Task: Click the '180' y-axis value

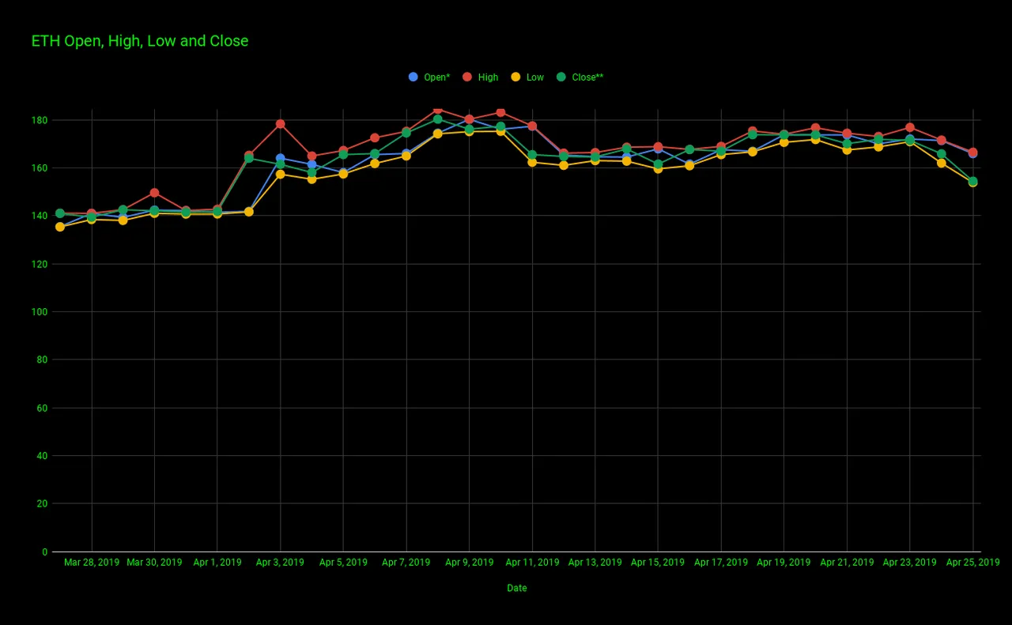Action: click(x=40, y=120)
